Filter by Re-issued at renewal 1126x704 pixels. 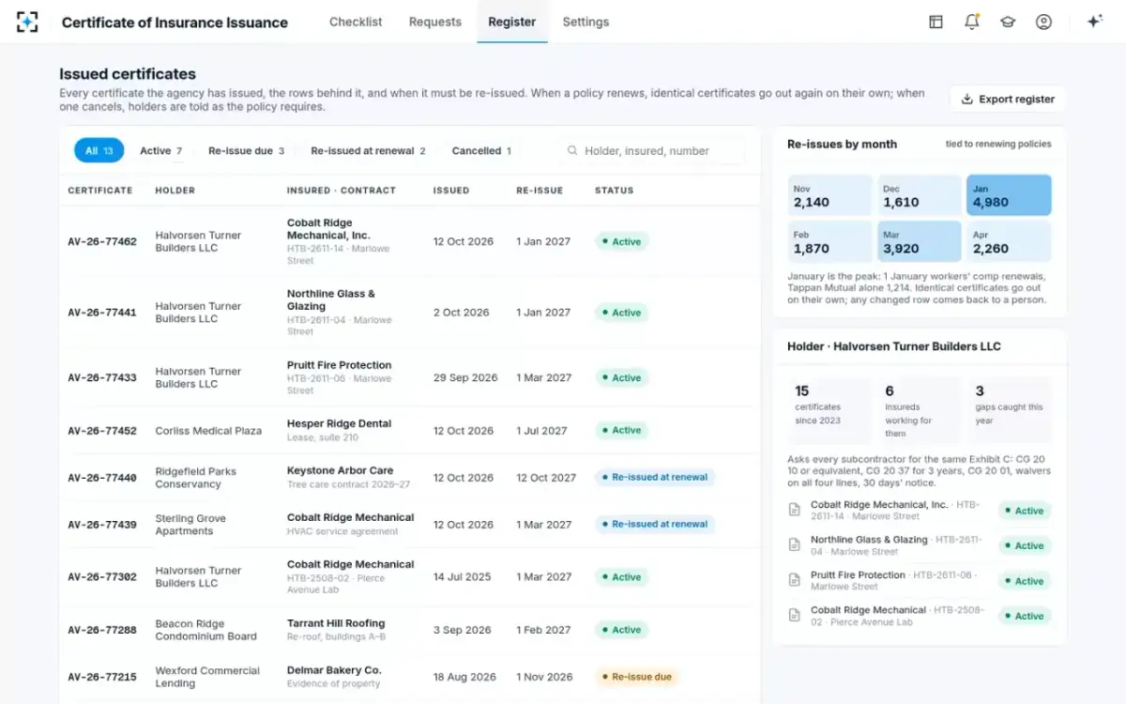pos(368,150)
